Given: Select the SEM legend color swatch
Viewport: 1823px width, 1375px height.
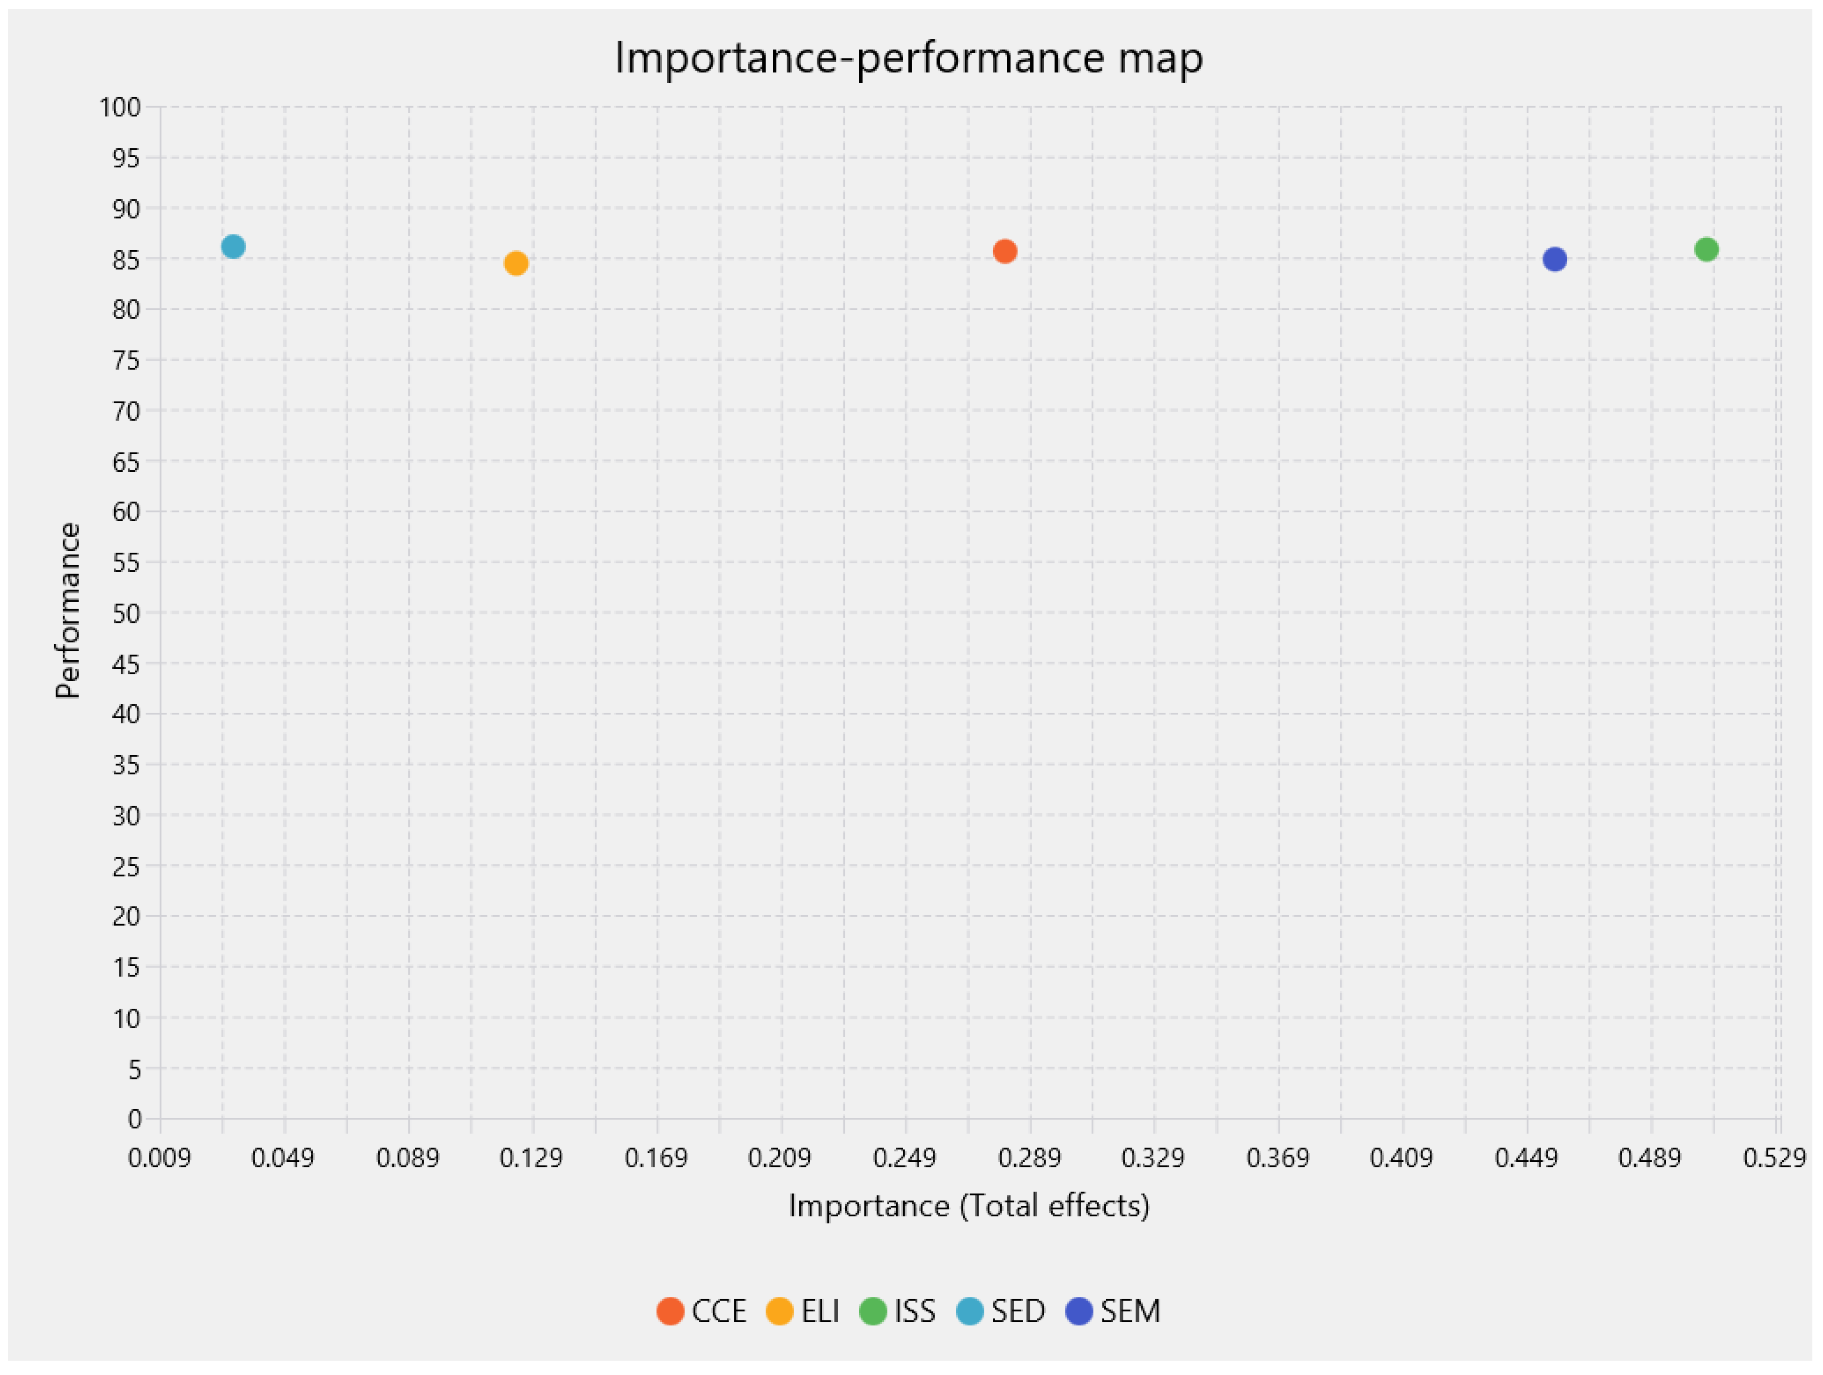Looking at the screenshot, I should 1079,1311.
